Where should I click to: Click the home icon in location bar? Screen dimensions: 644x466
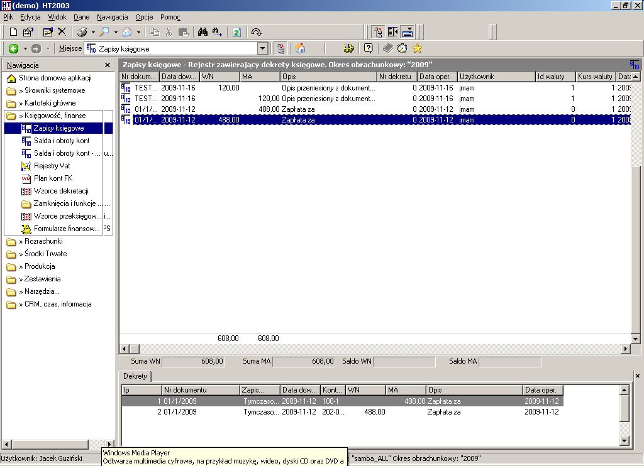click(301, 48)
